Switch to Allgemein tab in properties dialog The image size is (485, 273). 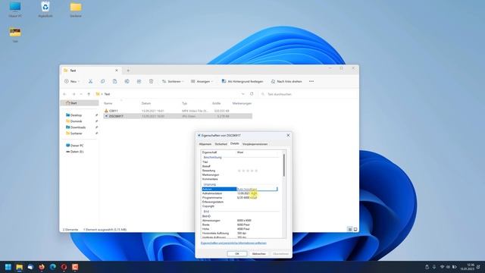coord(205,144)
